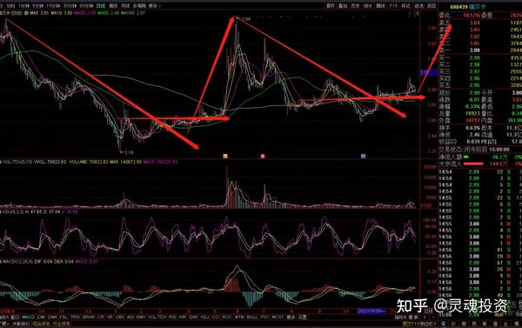Select the 日线 daily chart tab
522x328 pixels.
point(101,6)
